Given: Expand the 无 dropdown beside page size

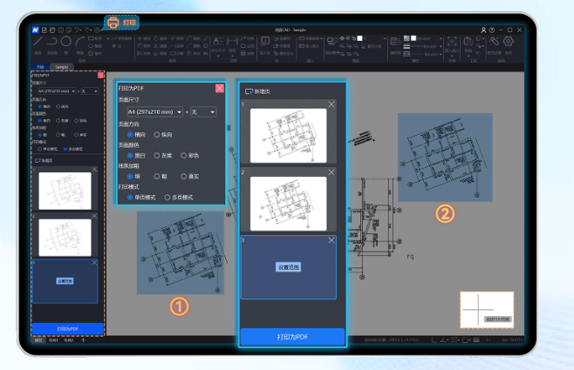Looking at the screenshot, I should pos(203,112).
